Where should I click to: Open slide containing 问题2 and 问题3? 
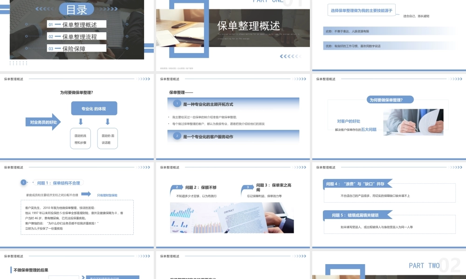(233, 205)
